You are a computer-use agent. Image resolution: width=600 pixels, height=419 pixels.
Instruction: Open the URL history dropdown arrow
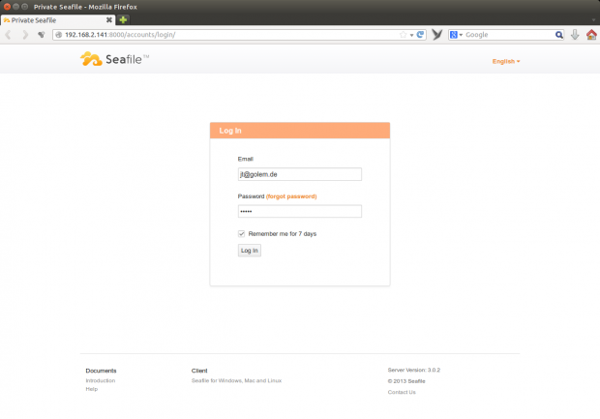411,35
